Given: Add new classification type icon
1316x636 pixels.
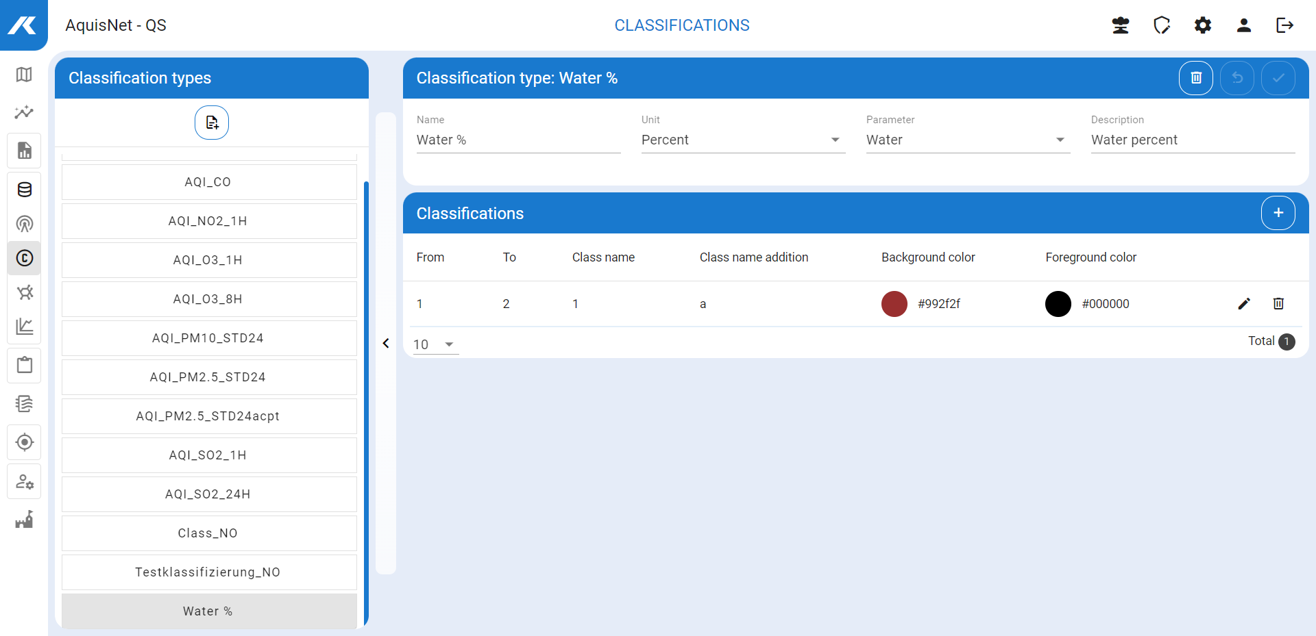Looking at the screenshot, I should (x=212, y=123).
